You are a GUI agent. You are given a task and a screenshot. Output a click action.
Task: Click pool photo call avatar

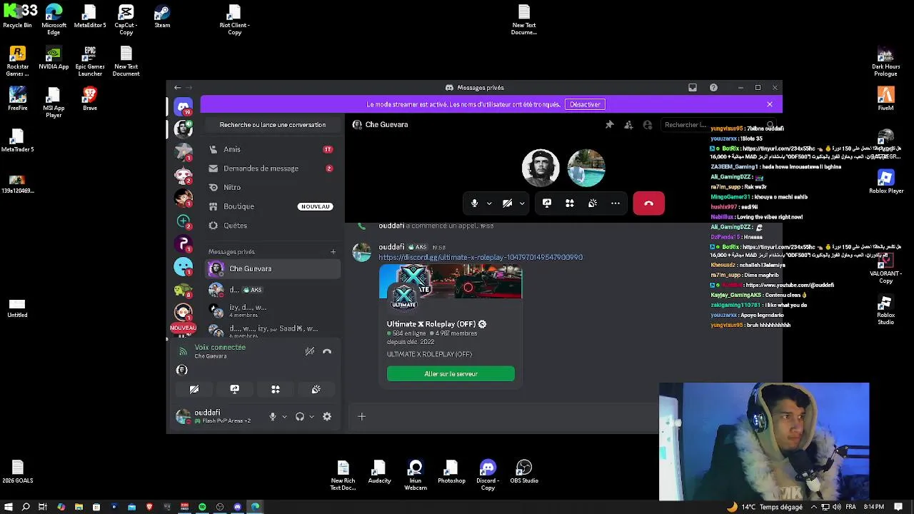coord(586,168)
